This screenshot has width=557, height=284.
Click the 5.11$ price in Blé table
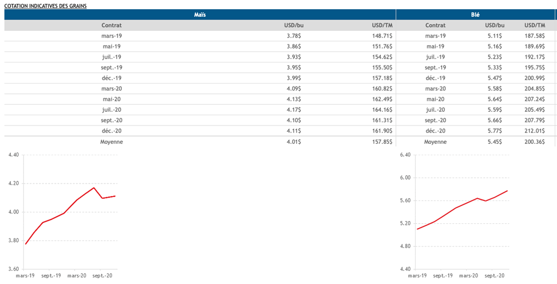coord(493,36)
